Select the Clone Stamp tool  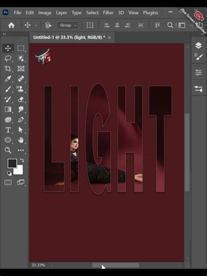21,89
